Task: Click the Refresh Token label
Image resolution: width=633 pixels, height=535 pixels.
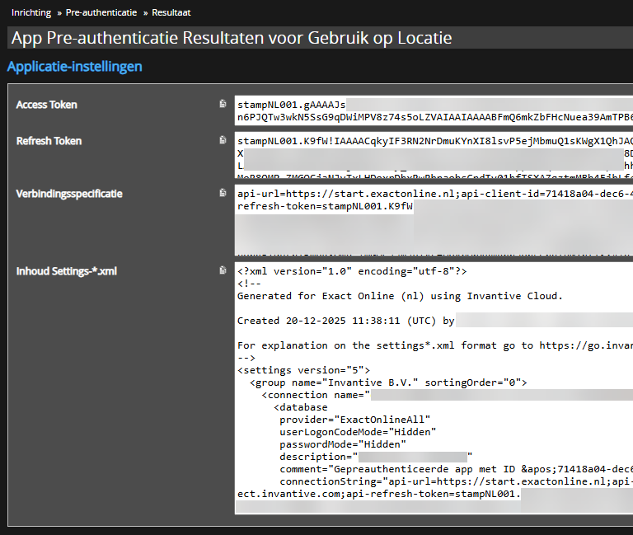Action: 49,141
